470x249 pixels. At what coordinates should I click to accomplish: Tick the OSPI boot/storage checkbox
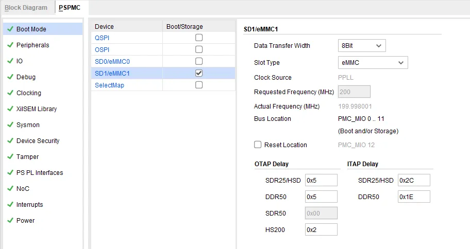pos(199,49)
